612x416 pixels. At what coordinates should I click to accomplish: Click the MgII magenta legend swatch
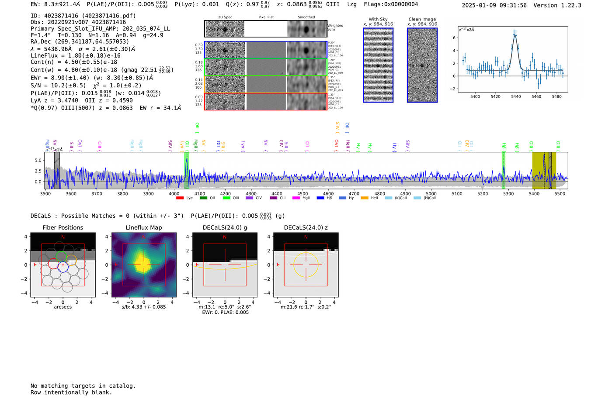[x=296, y=198]
